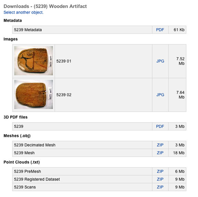Download the Decimated Mesh ZIP
The height and width of the screenshot is (197, 198).
point(160,145)
